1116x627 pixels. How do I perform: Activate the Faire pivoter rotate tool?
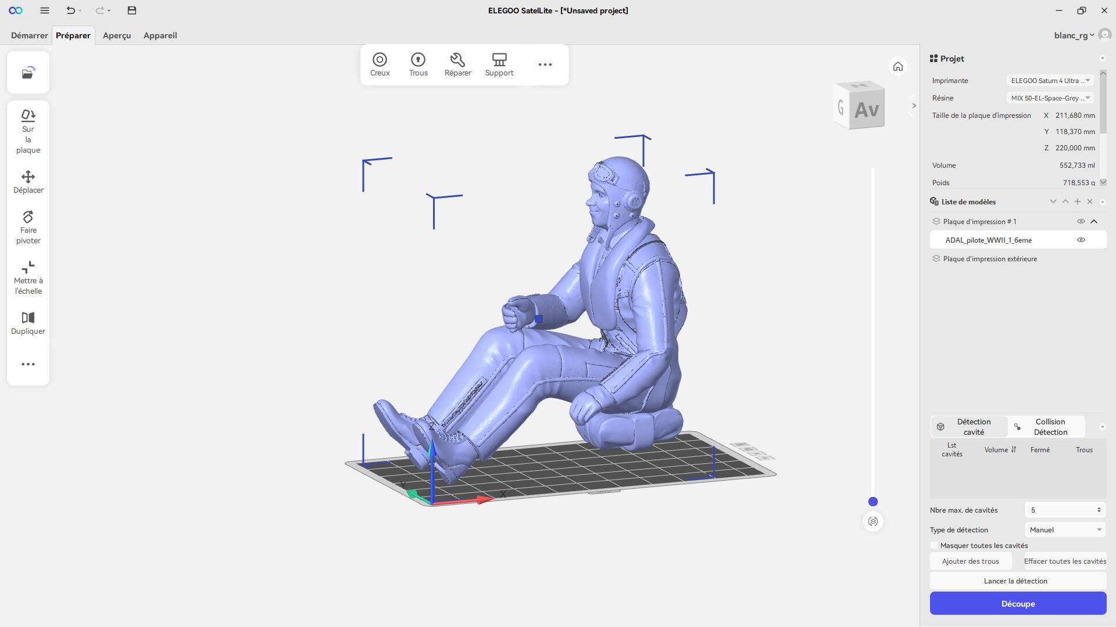point(28,227)
